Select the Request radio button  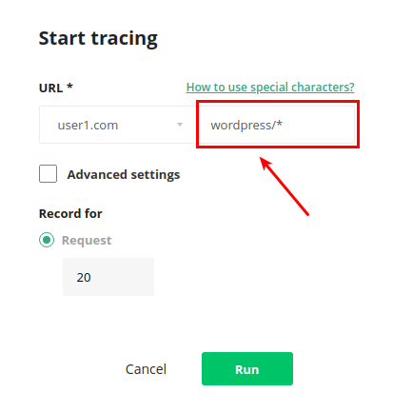pyautogui.click(x=47, y=240)
